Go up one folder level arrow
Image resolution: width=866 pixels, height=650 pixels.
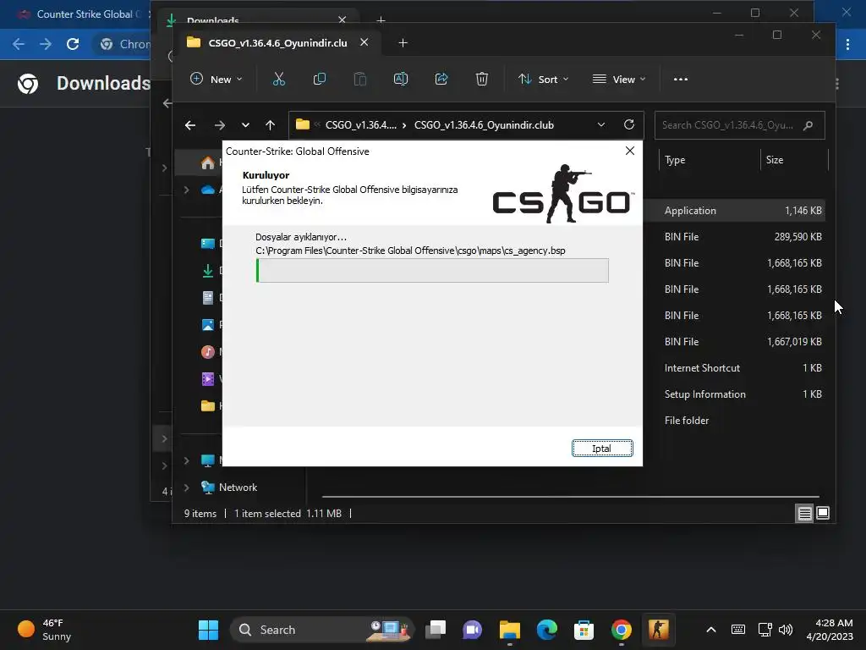point(270,125)
